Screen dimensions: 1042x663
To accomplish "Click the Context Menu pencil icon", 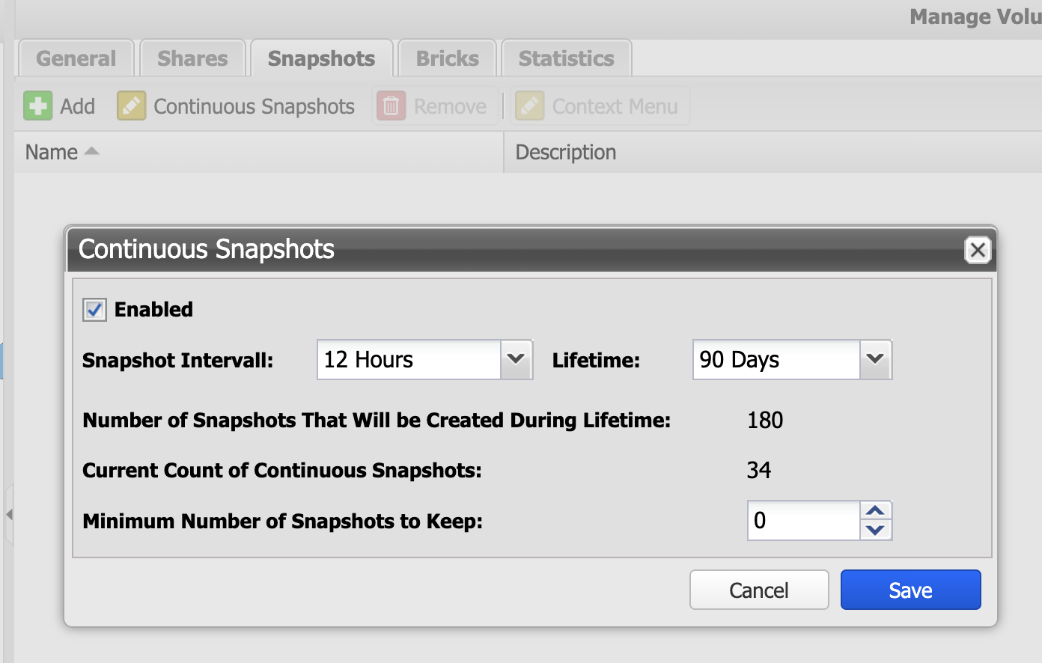I will click(529, 106).
